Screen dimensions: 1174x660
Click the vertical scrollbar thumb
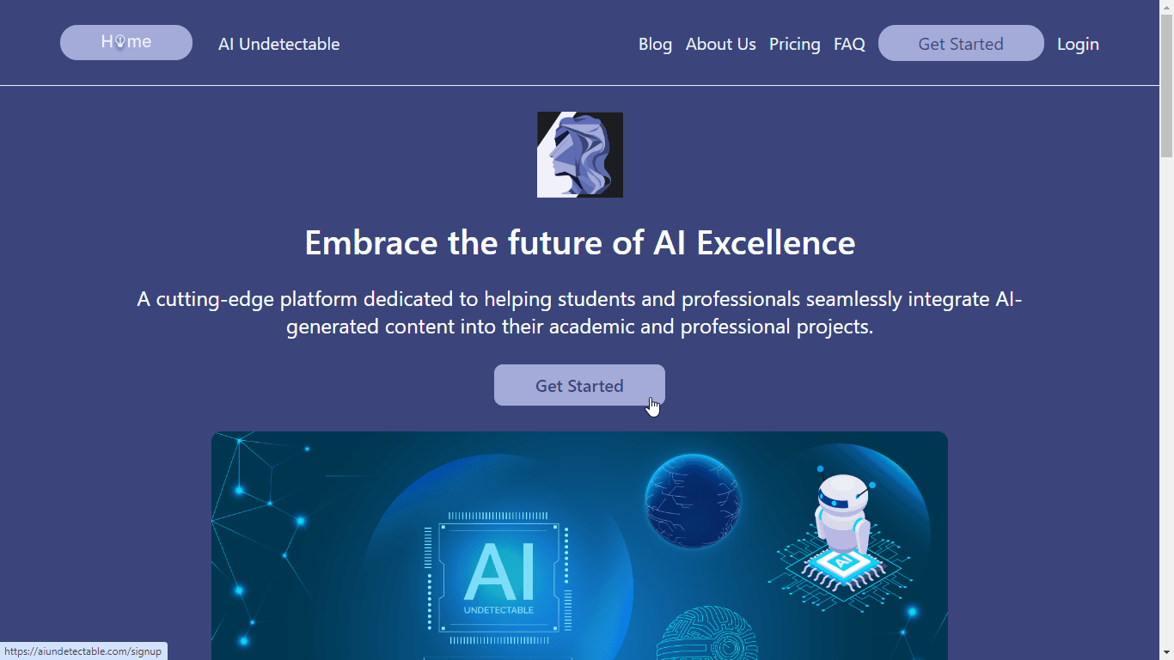[1166, 86]
